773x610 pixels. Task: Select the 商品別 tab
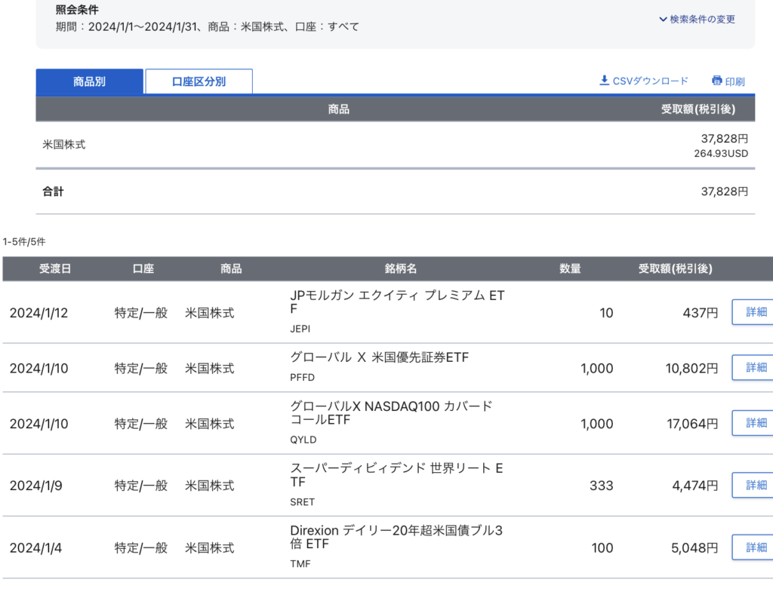[90, 81]
